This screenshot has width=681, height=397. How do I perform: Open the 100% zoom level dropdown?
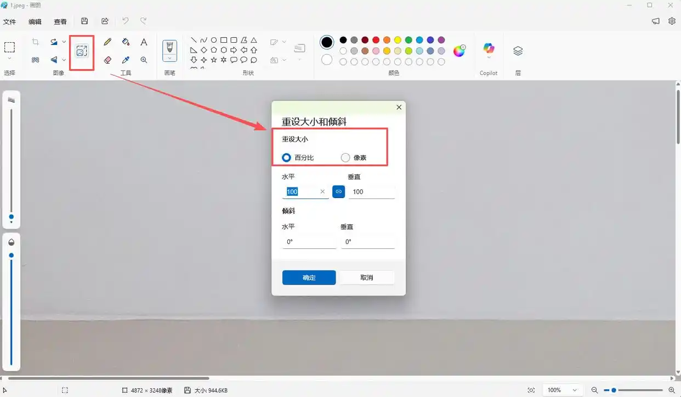(562, 390)
